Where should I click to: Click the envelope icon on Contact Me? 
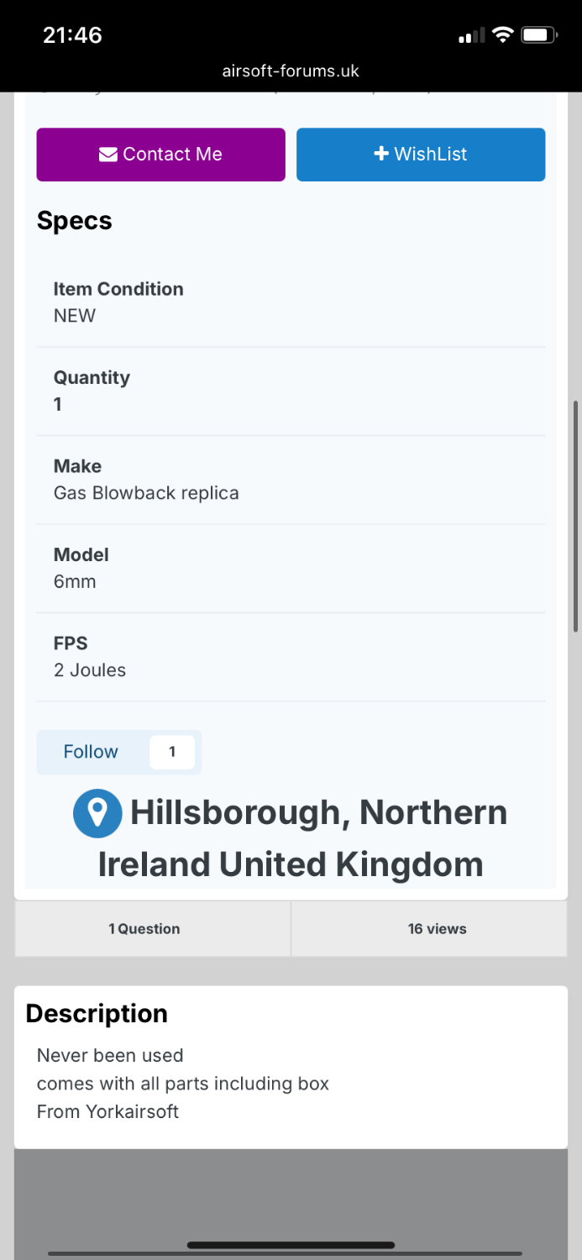(x=107, y=155)
